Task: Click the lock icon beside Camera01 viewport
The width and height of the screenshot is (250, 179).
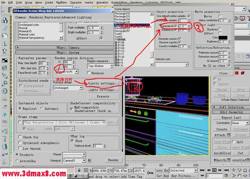Action: tap(89, 160)
